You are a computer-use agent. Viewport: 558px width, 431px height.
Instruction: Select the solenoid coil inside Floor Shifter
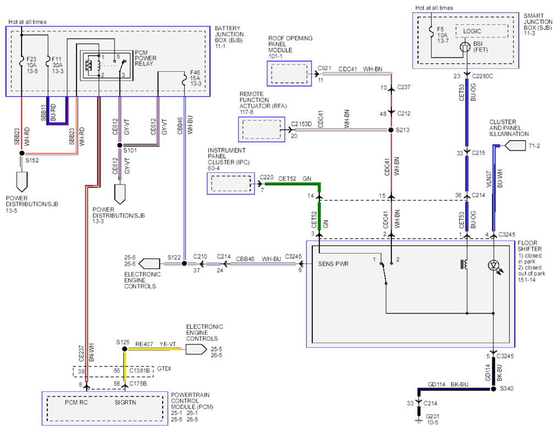pos(464,264)
